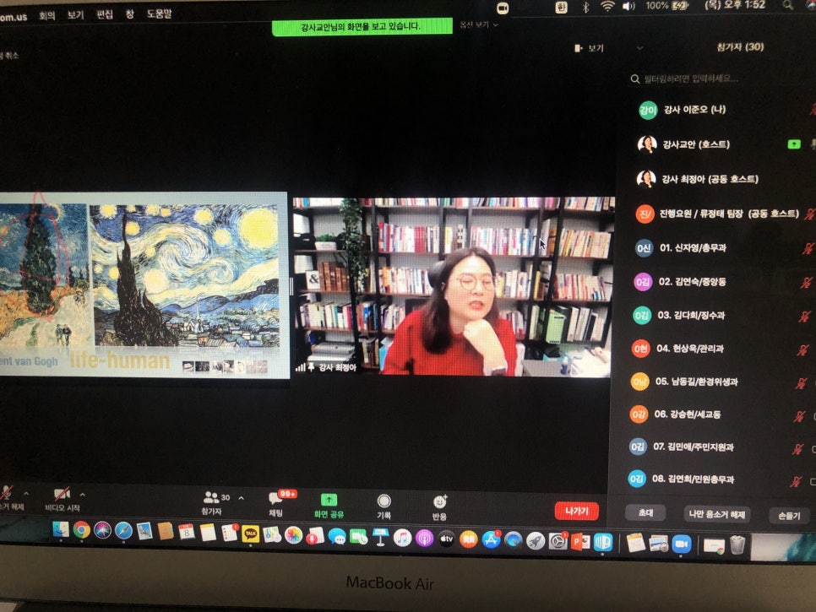Select the 강사 최정아 speaker video tile
816x612 pixels.
453,286
